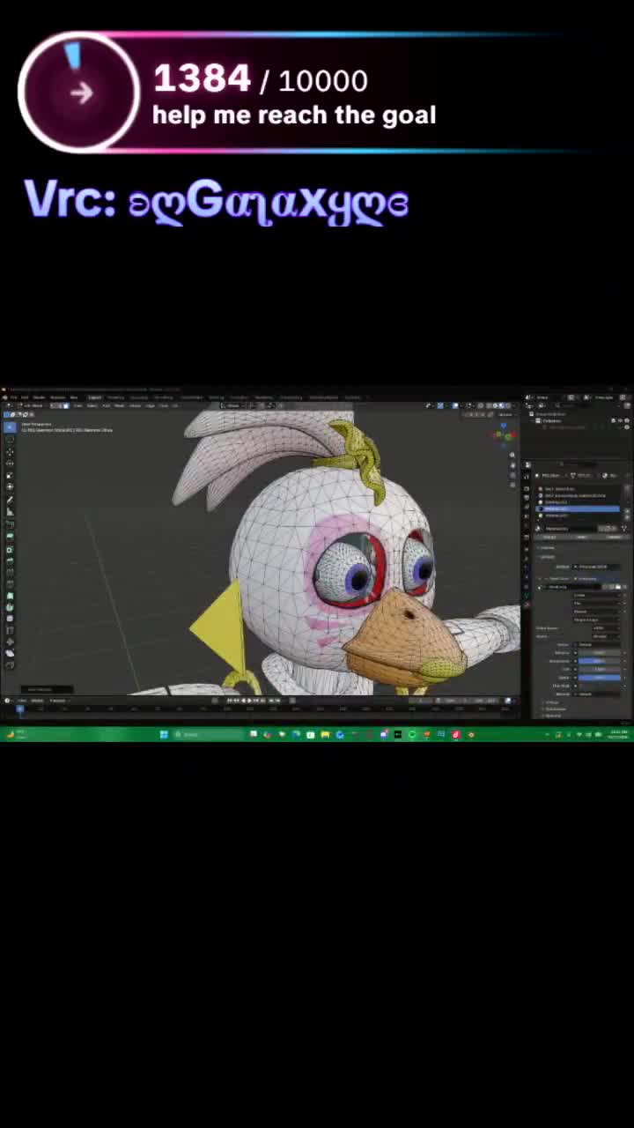This screenshot has width=634, height=1128.
Task: Select the Add Cube tool
Action: [10, 524]
